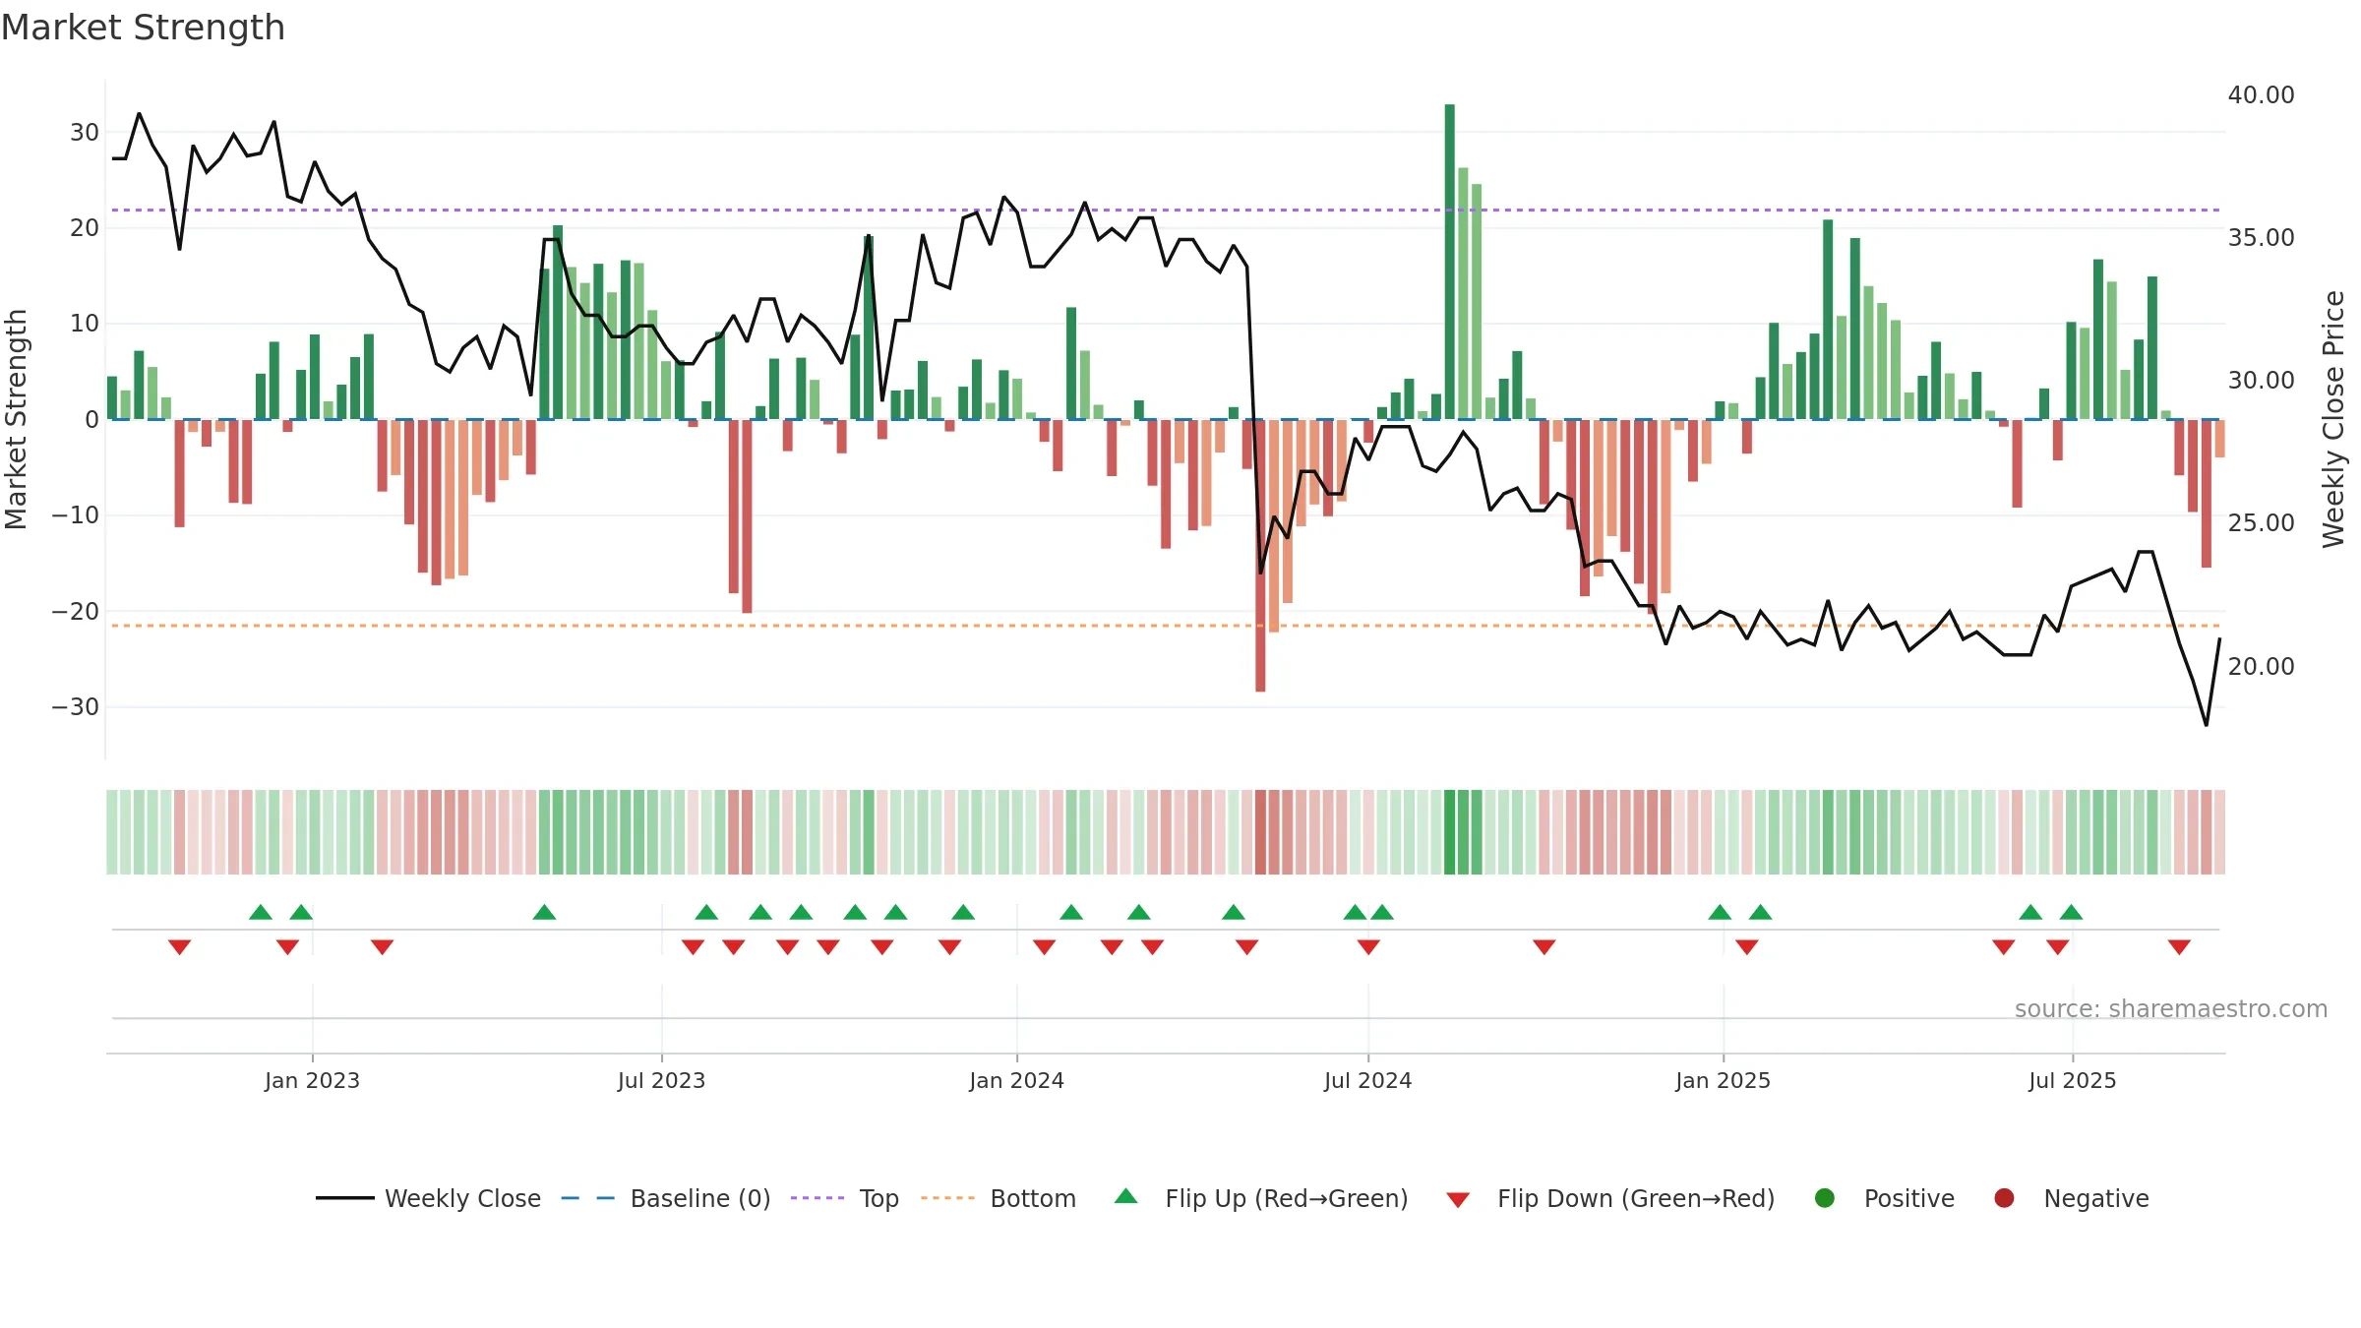Screen dimensions: 2361x1328
Task: Click the green Flip Up triangle in legend
Action: tap(1126, 1196)
